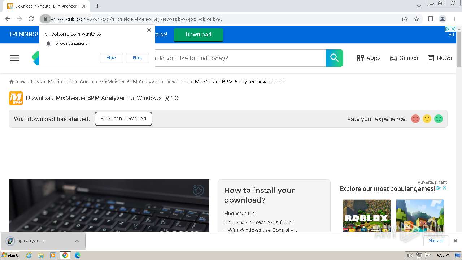Open site info via the padlock icon
Image resolution: width=462 pixels, height=260 pixels.
pos(45,19)
